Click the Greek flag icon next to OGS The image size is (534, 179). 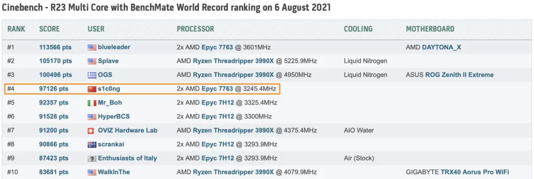point(92,75)
